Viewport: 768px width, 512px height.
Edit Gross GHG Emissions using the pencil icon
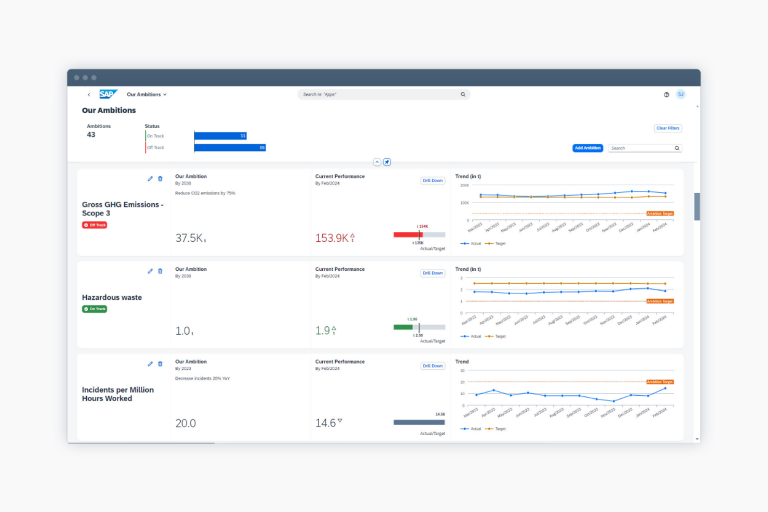tap(150, 178)
